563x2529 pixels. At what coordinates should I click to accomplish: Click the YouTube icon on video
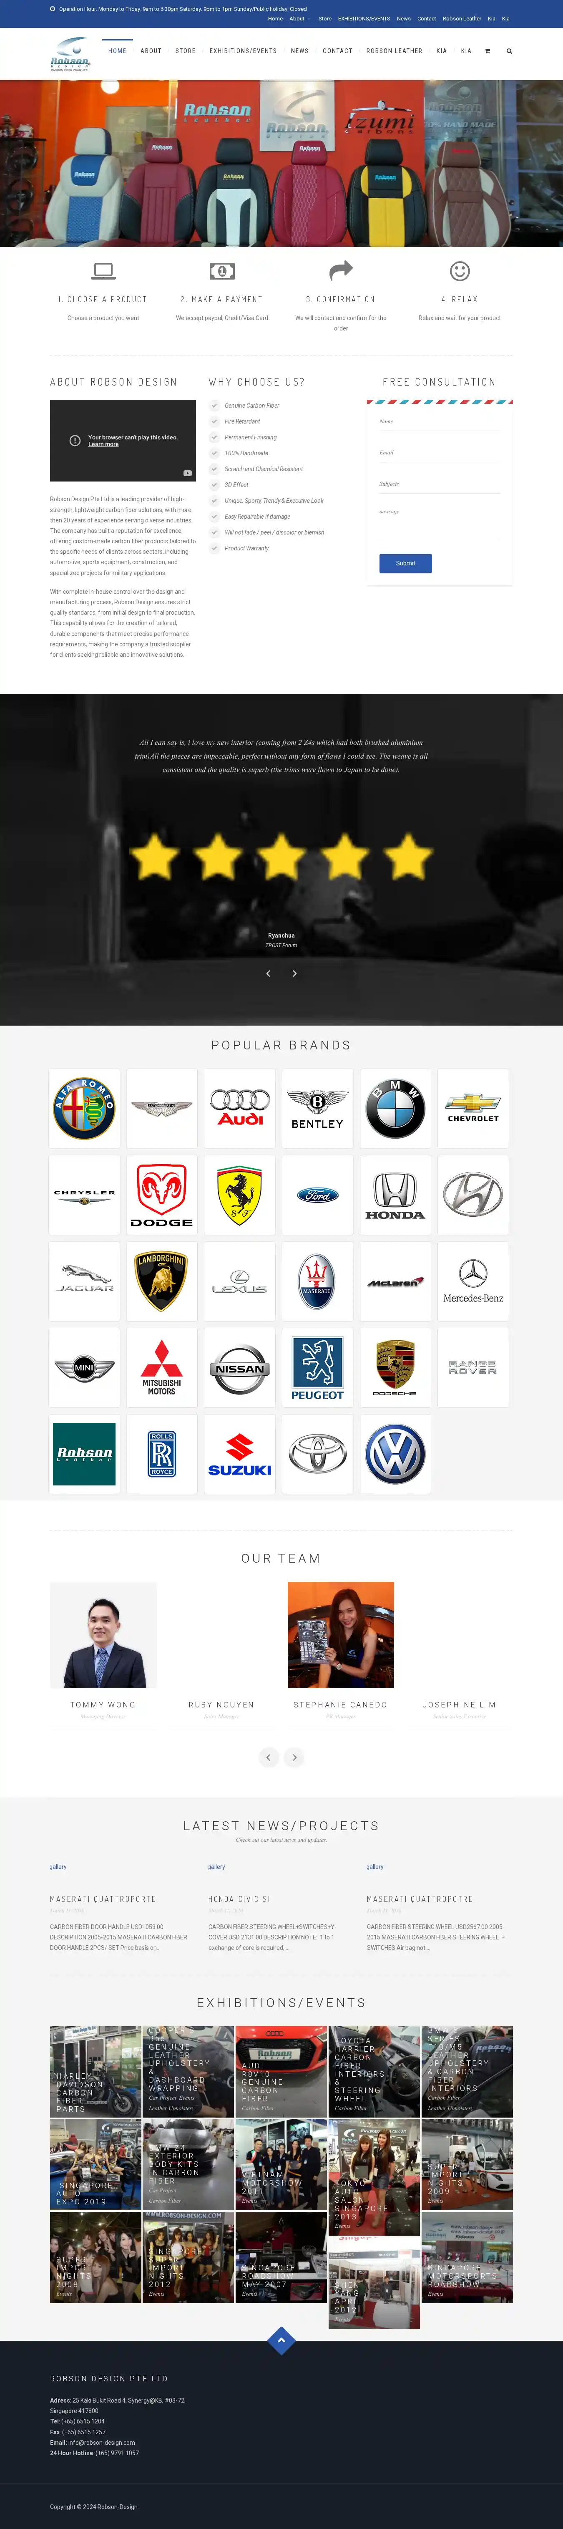[x=187, y=473]
